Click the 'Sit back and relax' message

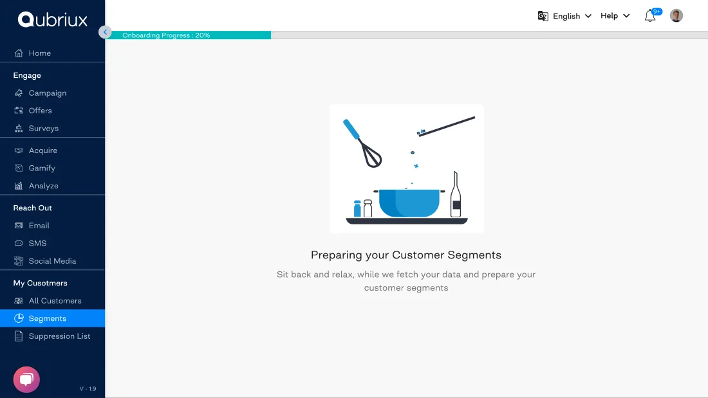point(406,281)
